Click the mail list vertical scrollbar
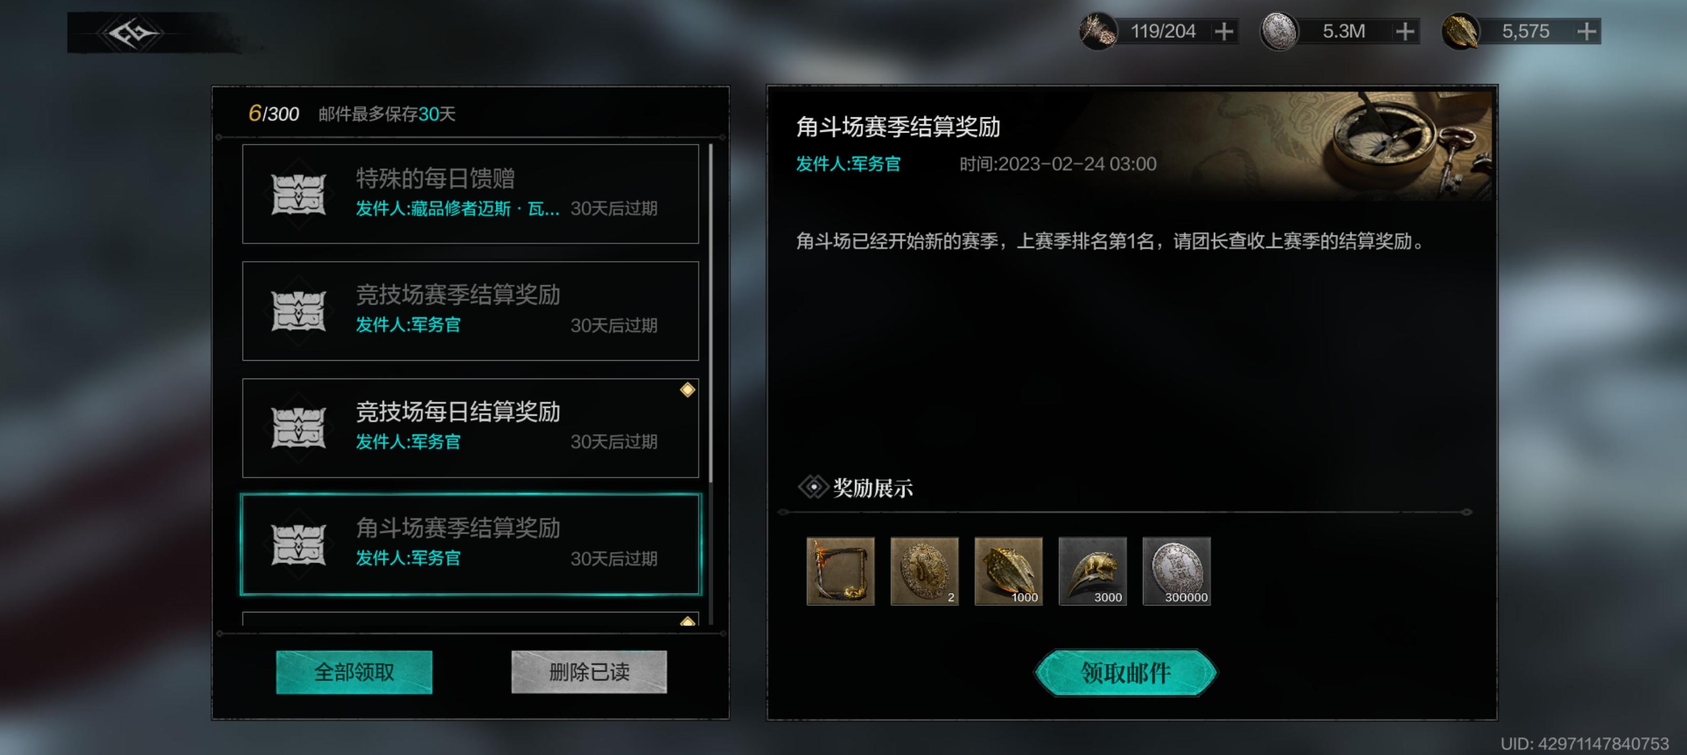Image resolution: width=1687 pixels, height=755 pixels. 711,314
